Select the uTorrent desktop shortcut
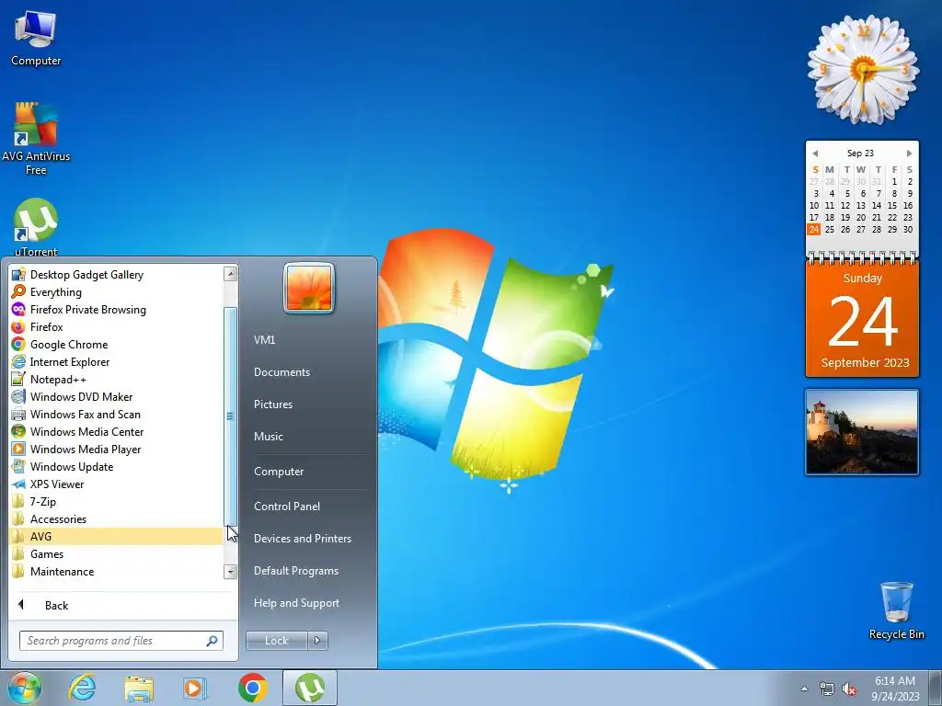The width and height of the screenshot is (942, 706). [x=36, y=228]
